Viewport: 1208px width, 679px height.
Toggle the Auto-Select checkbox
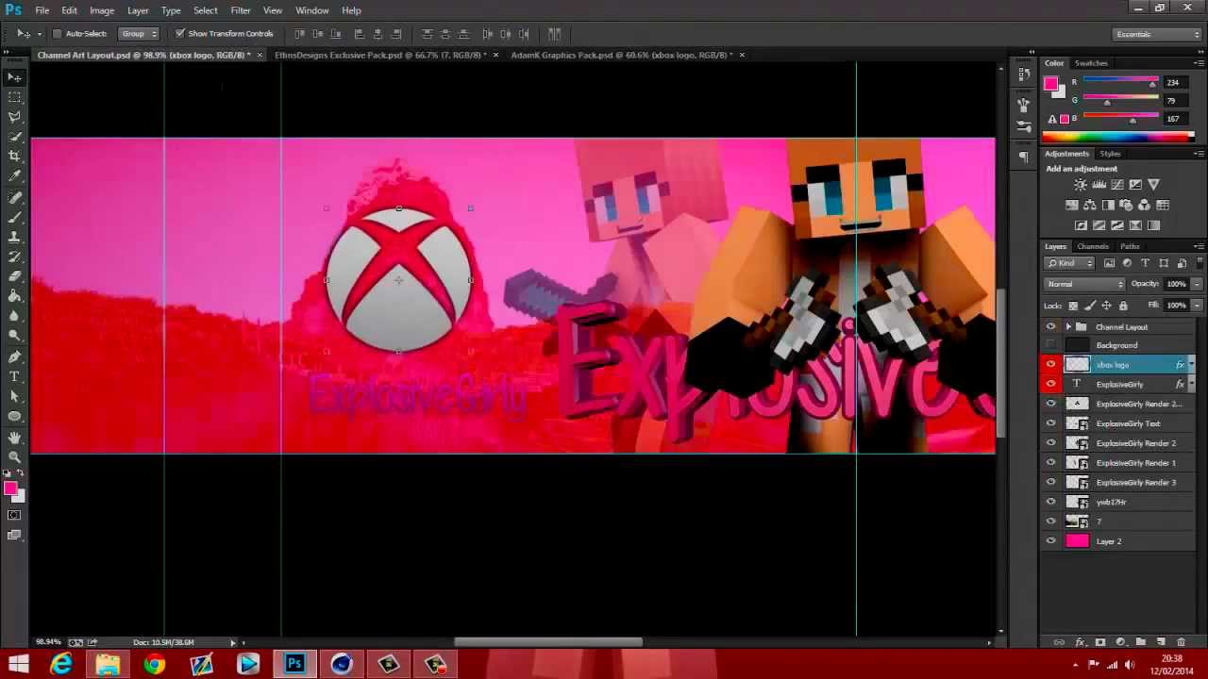[x=57, y=34]
